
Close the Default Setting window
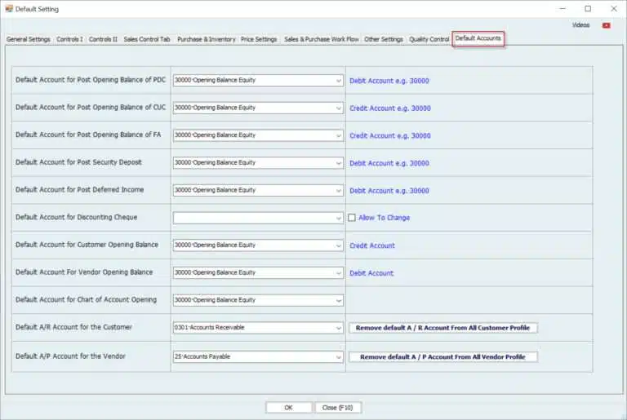[614, 8]
